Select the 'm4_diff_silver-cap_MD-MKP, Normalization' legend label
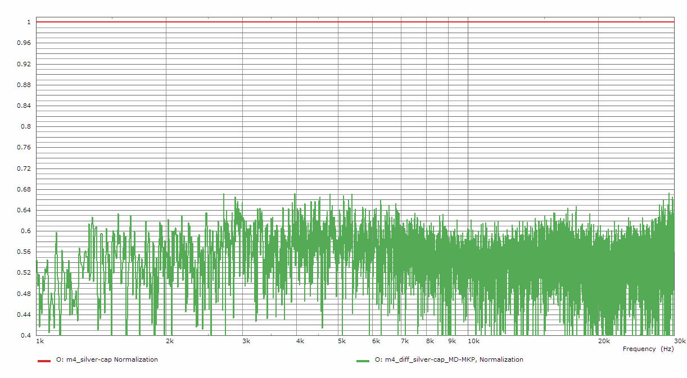 pos(449,359)
